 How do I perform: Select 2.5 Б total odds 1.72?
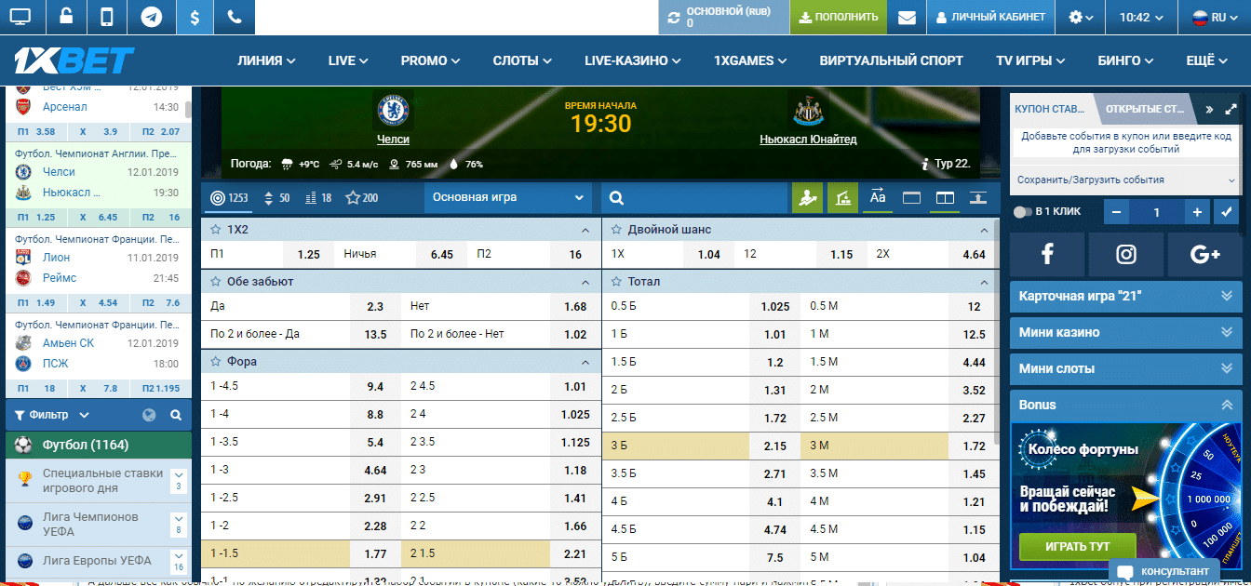point(775,418)
